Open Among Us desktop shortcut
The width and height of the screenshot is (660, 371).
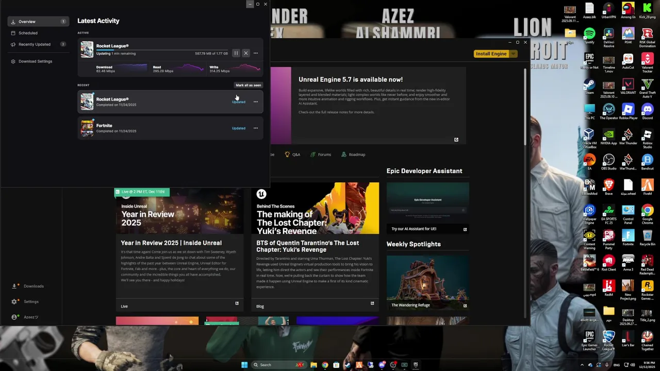tap(628, 11)
